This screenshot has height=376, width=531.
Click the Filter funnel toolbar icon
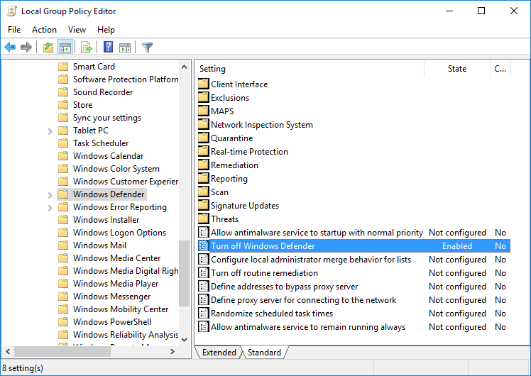click(148, 48)
